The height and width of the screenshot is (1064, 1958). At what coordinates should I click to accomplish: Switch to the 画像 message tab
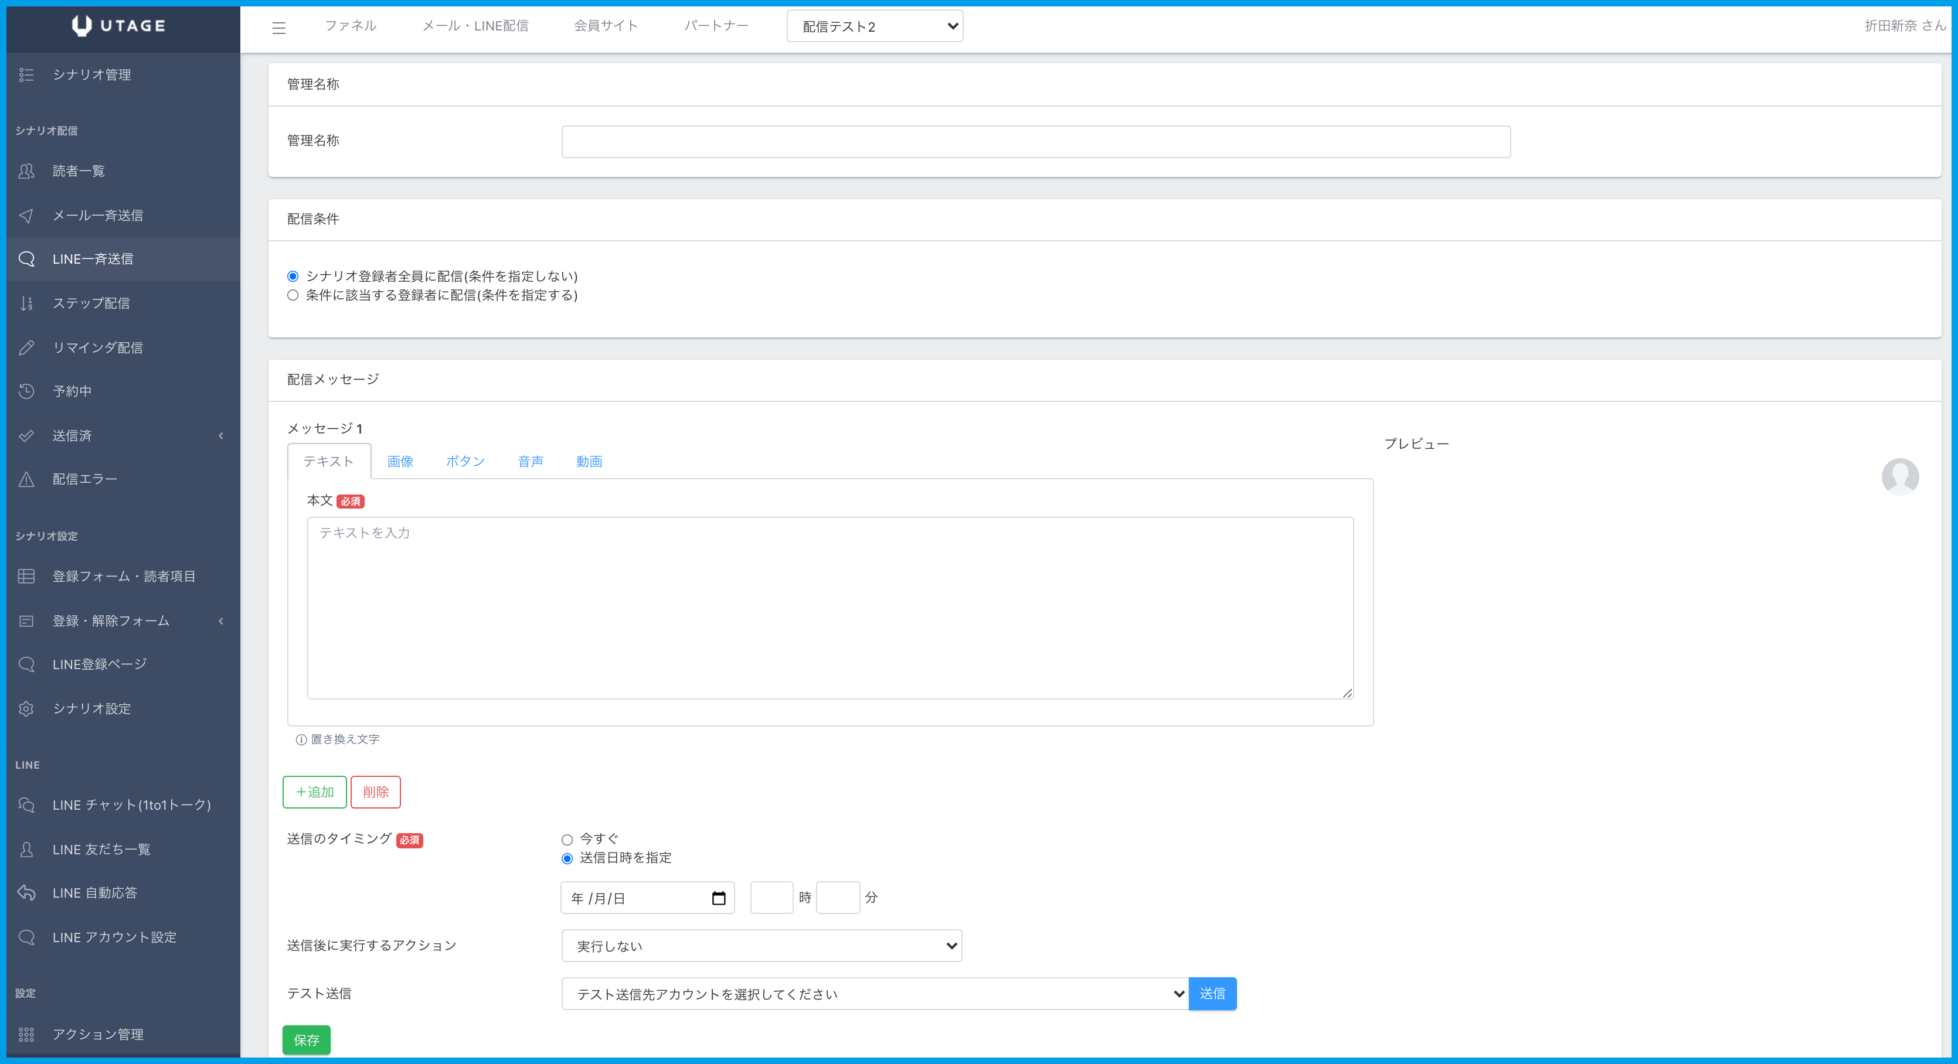click(400, 461)
